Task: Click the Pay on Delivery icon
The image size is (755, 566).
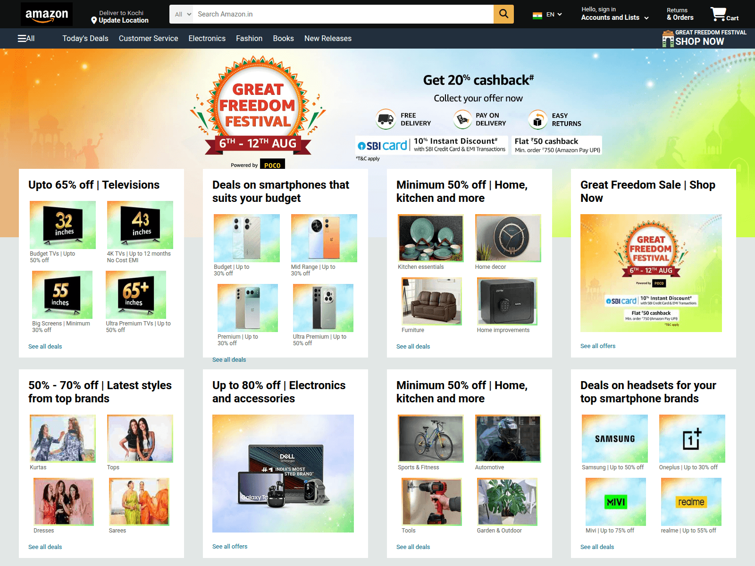Action: [462, 119]
